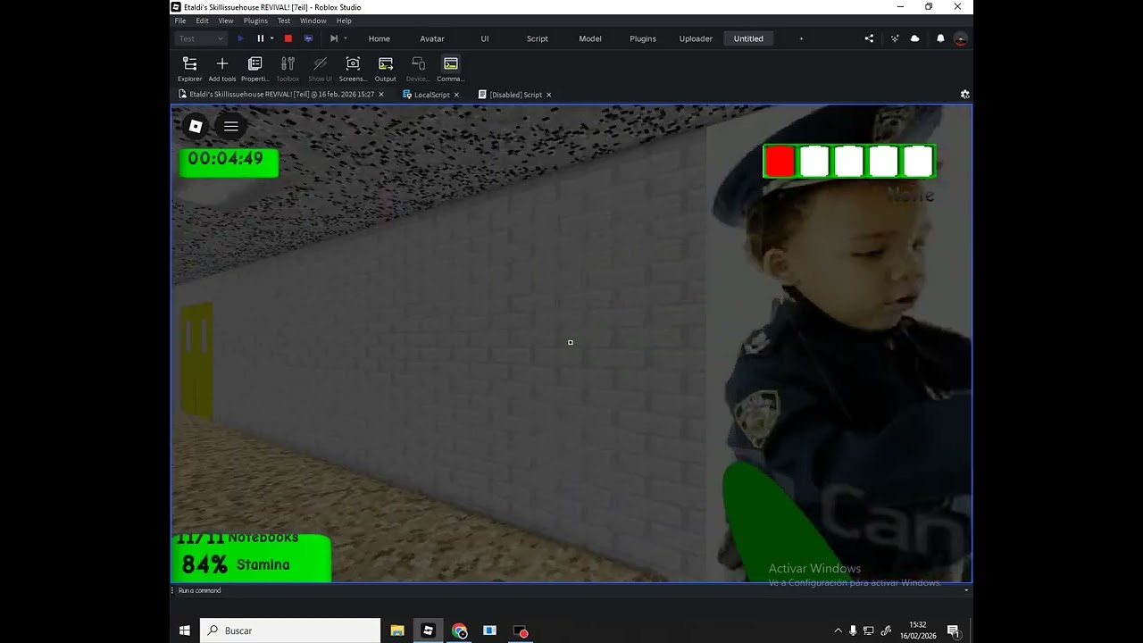
Task: Open the dropdown arrow beside step-forward icon
Action: point(346,38)
